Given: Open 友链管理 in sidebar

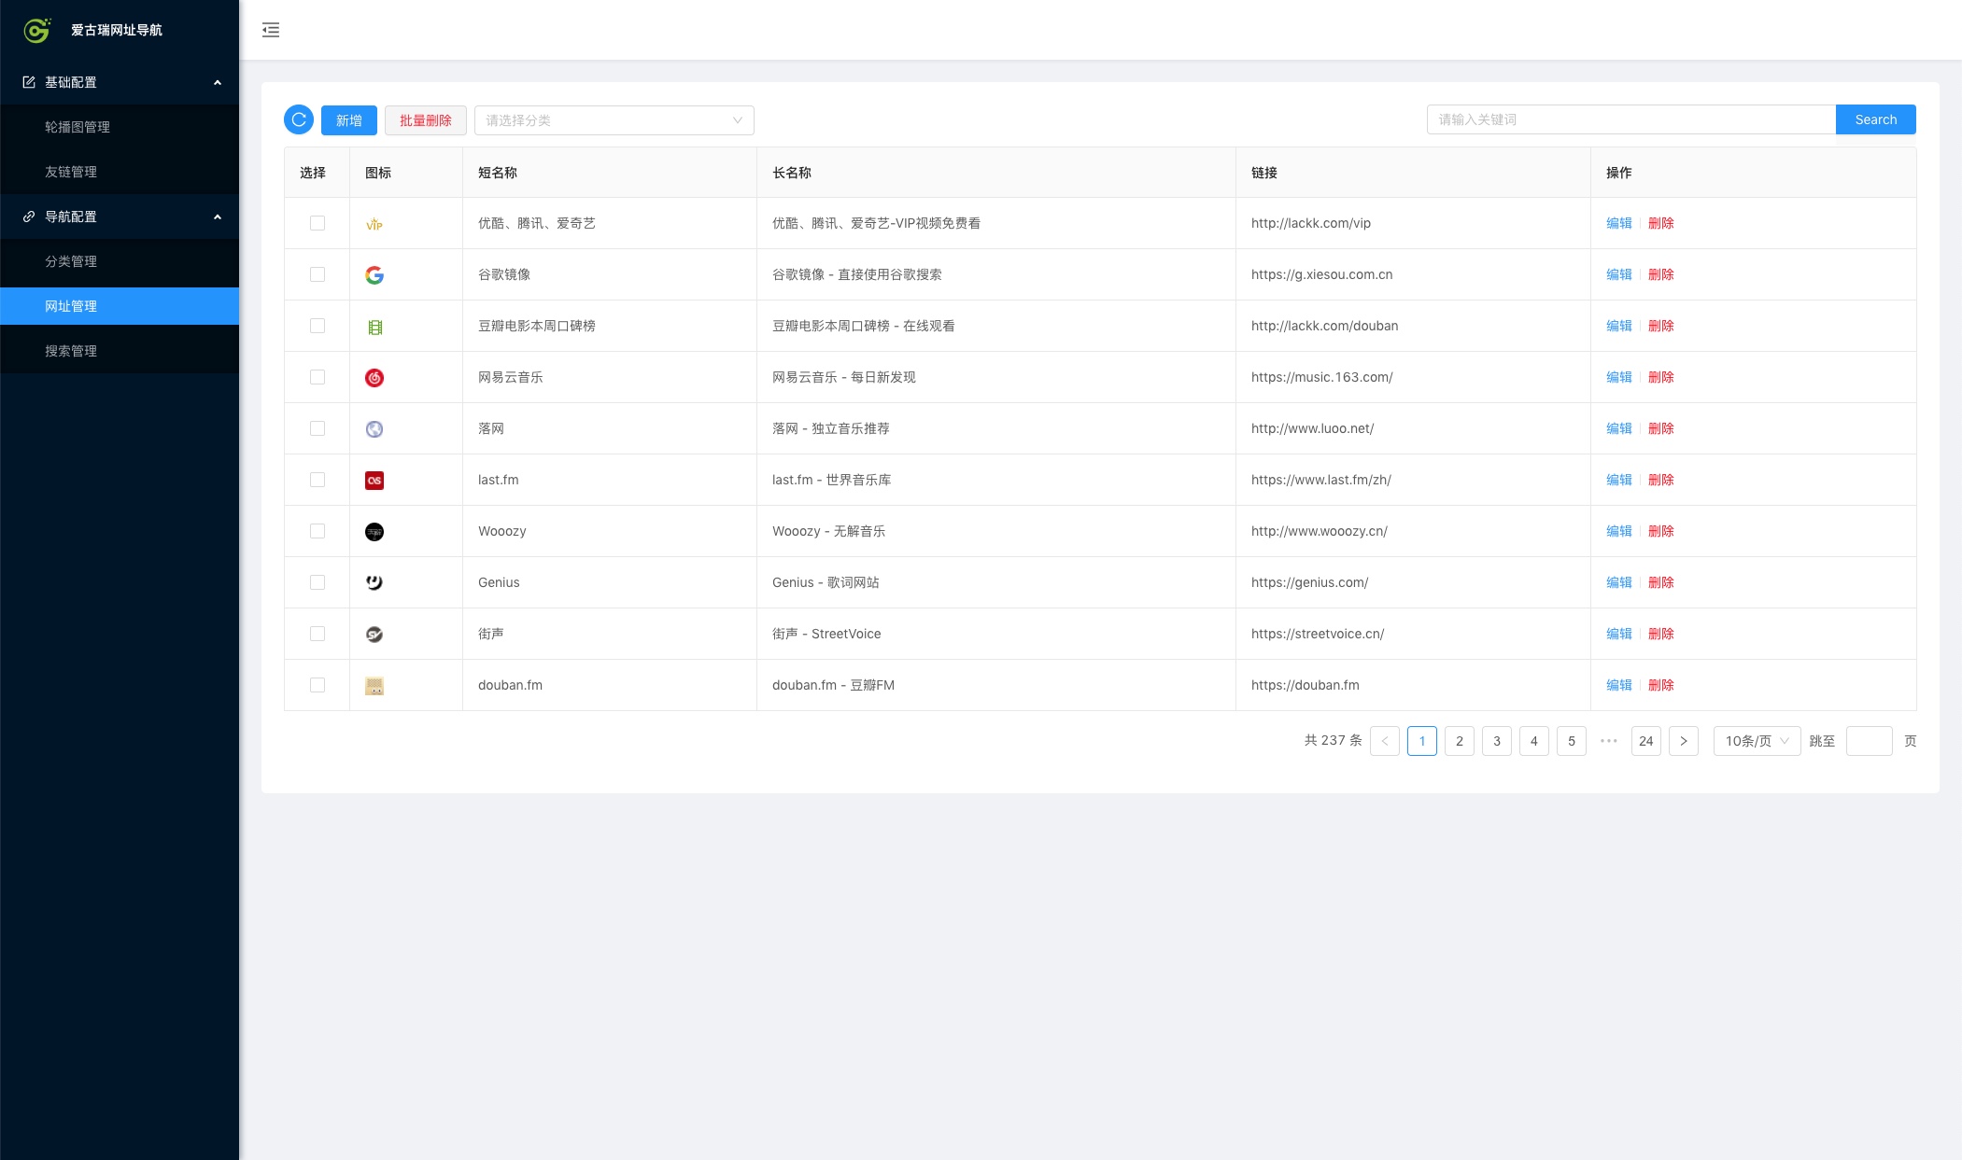Looking at the screenshot, I should [x=120, y=172].
